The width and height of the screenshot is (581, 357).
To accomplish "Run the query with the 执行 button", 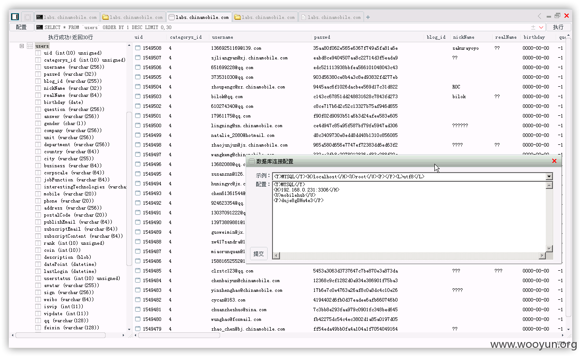I will pyautogui.click(x=558, y=27).
